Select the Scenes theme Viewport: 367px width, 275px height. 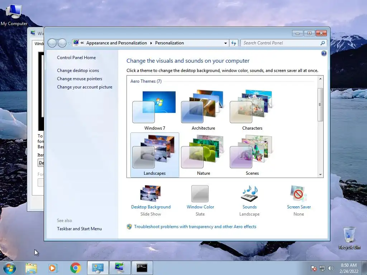(x=252, y=155)
